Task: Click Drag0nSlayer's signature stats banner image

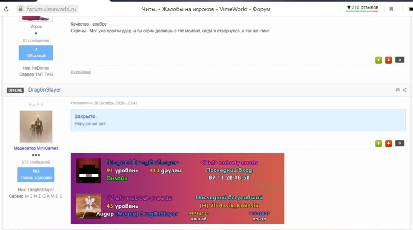Action: (x=177, y=188)
